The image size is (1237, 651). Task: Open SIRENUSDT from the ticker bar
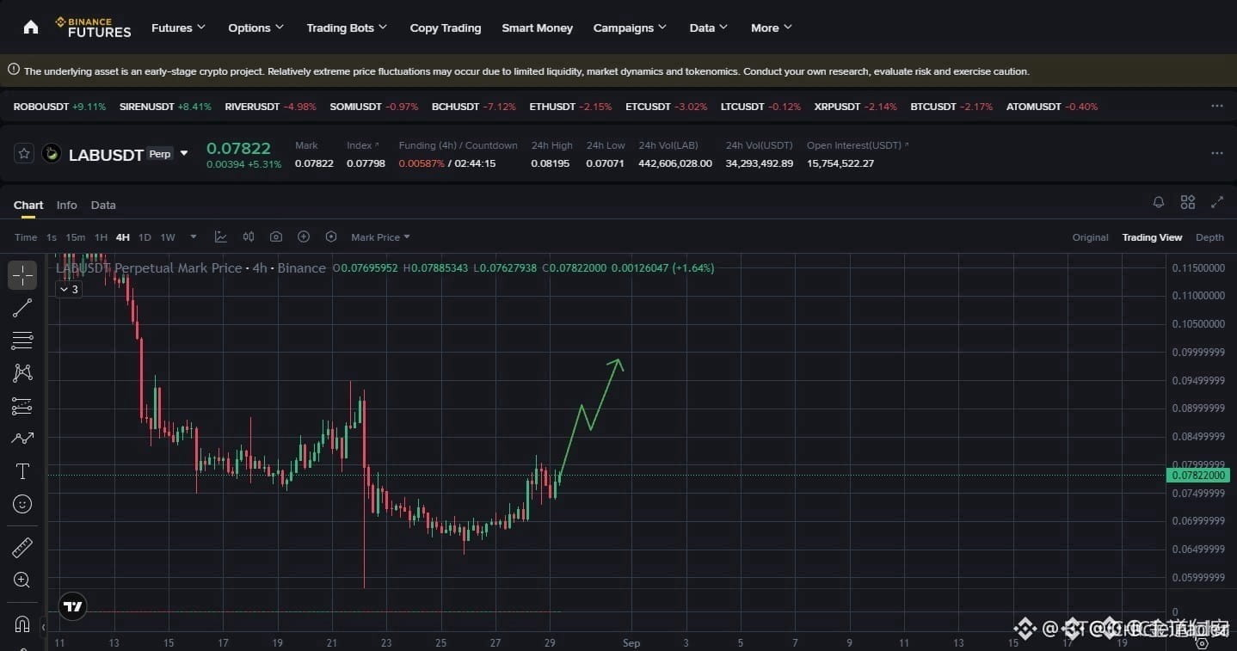point(165,107)
